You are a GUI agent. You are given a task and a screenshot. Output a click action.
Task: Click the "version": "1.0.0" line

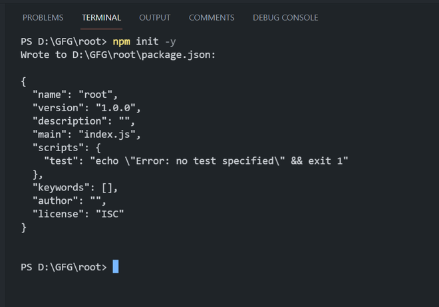point(86,108)
